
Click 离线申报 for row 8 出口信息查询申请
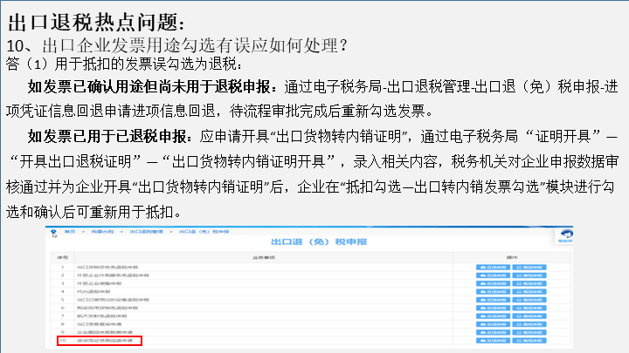click(529, 324)
